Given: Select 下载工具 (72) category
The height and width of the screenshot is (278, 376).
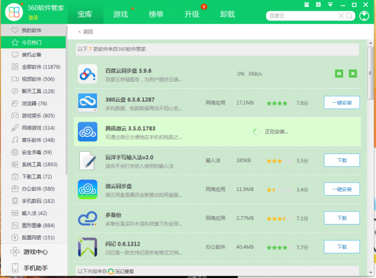Looking at the screenshot, I should point(33,176).
